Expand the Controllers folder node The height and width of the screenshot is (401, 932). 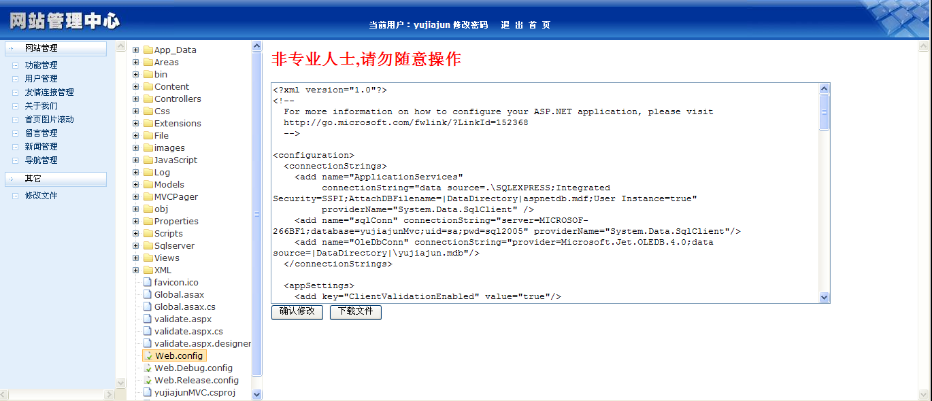coord(135,99)
